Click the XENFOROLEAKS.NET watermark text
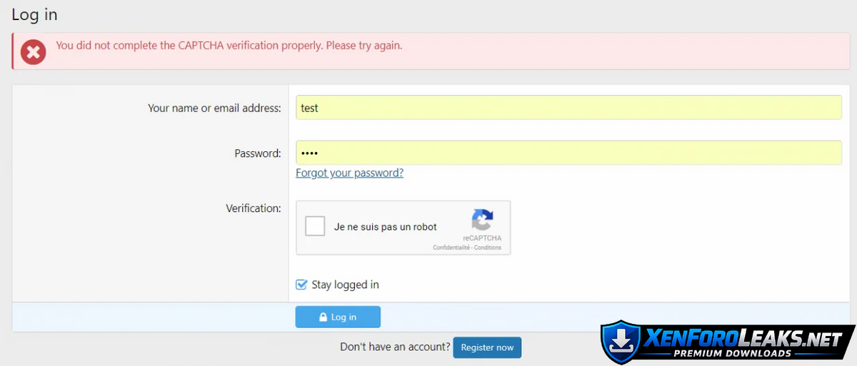857x366 pixels. click(x=743, y=339)
